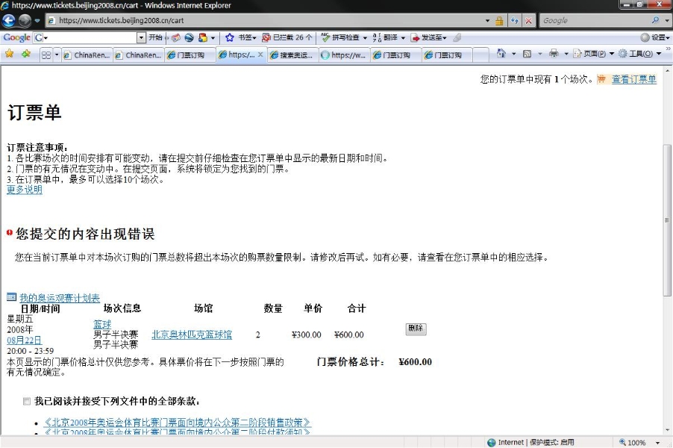Click the 删除 delete button
The width and height of the screenshot is (673, 448).
click(x=416, y=329)
